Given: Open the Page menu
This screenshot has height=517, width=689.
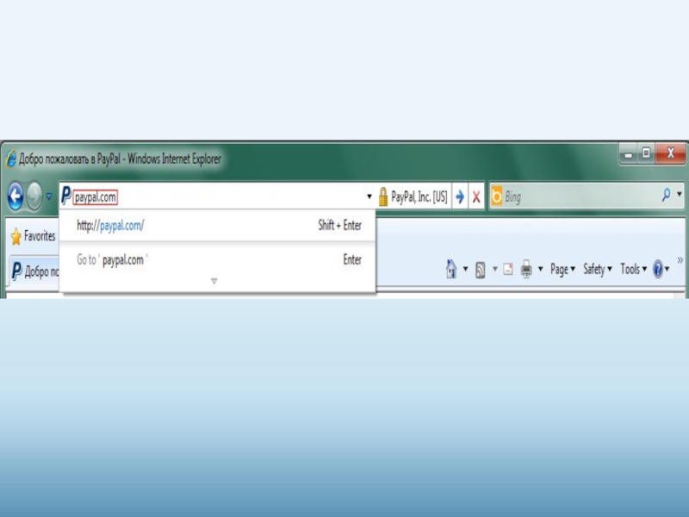Looking at the screenshot, I should click(562, 269).
